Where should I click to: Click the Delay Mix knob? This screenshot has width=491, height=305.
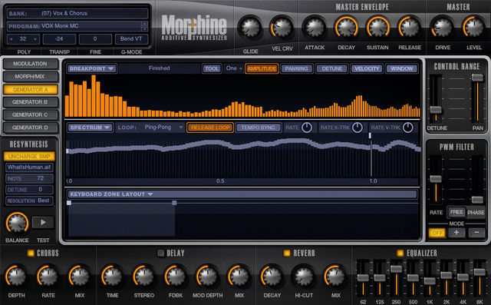coord(239,276)
